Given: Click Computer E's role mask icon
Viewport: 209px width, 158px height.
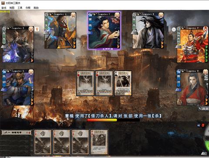Looking at the screenshot, I should [x=206, y=72].
